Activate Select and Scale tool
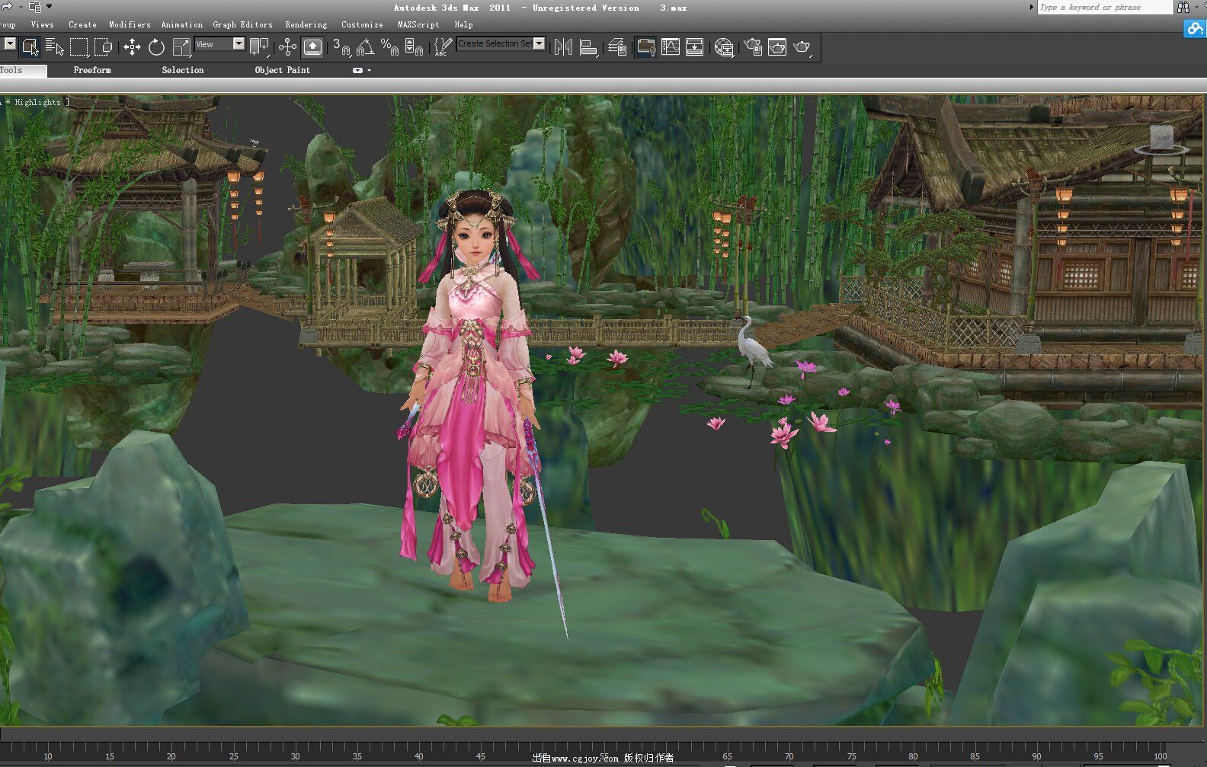1207x767 pixels. pyautogui.click(x=181, y=47)
